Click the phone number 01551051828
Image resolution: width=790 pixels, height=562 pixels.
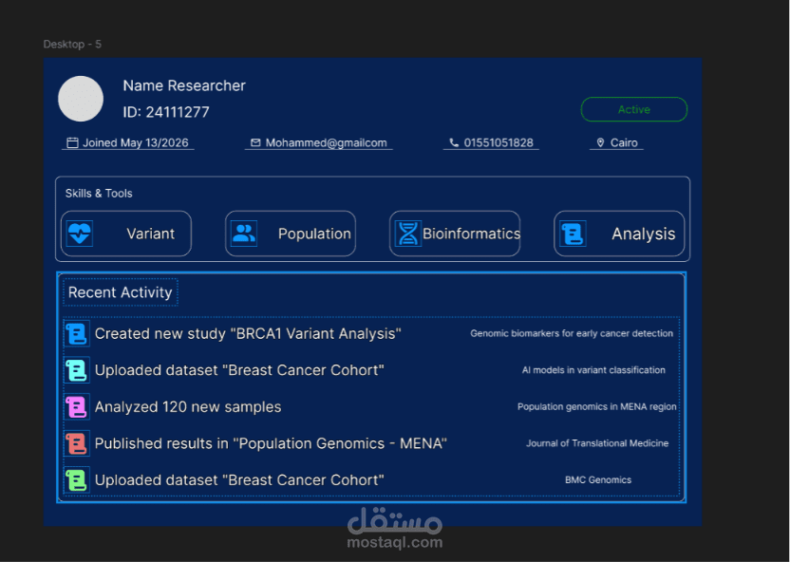(x=498, y=143)
